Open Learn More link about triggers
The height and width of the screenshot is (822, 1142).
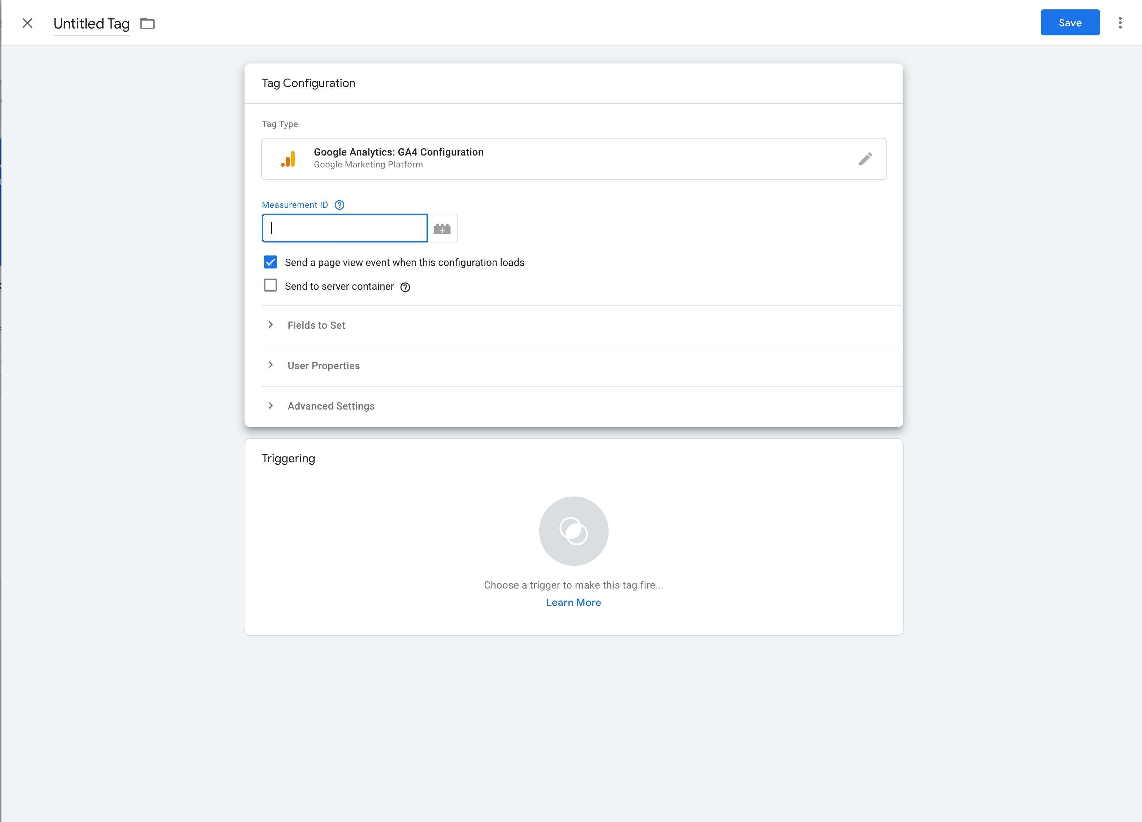coord(574,602)
